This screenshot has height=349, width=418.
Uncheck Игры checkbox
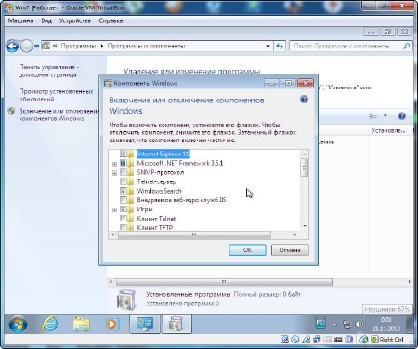click(123, 209)
